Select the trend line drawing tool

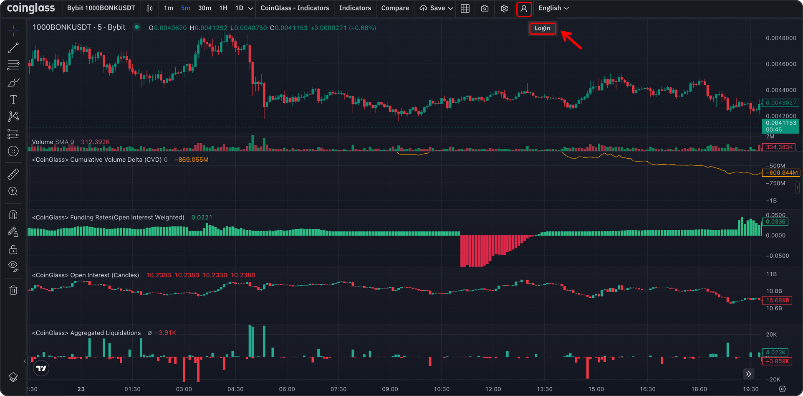pyautogui.click(x=13, y=48)
